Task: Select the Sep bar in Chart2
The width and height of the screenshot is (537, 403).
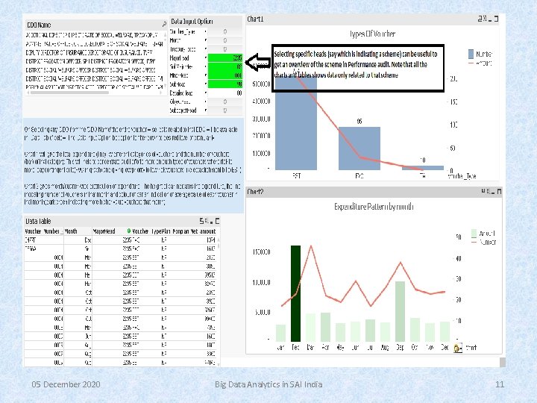Action: click(400, 311)
